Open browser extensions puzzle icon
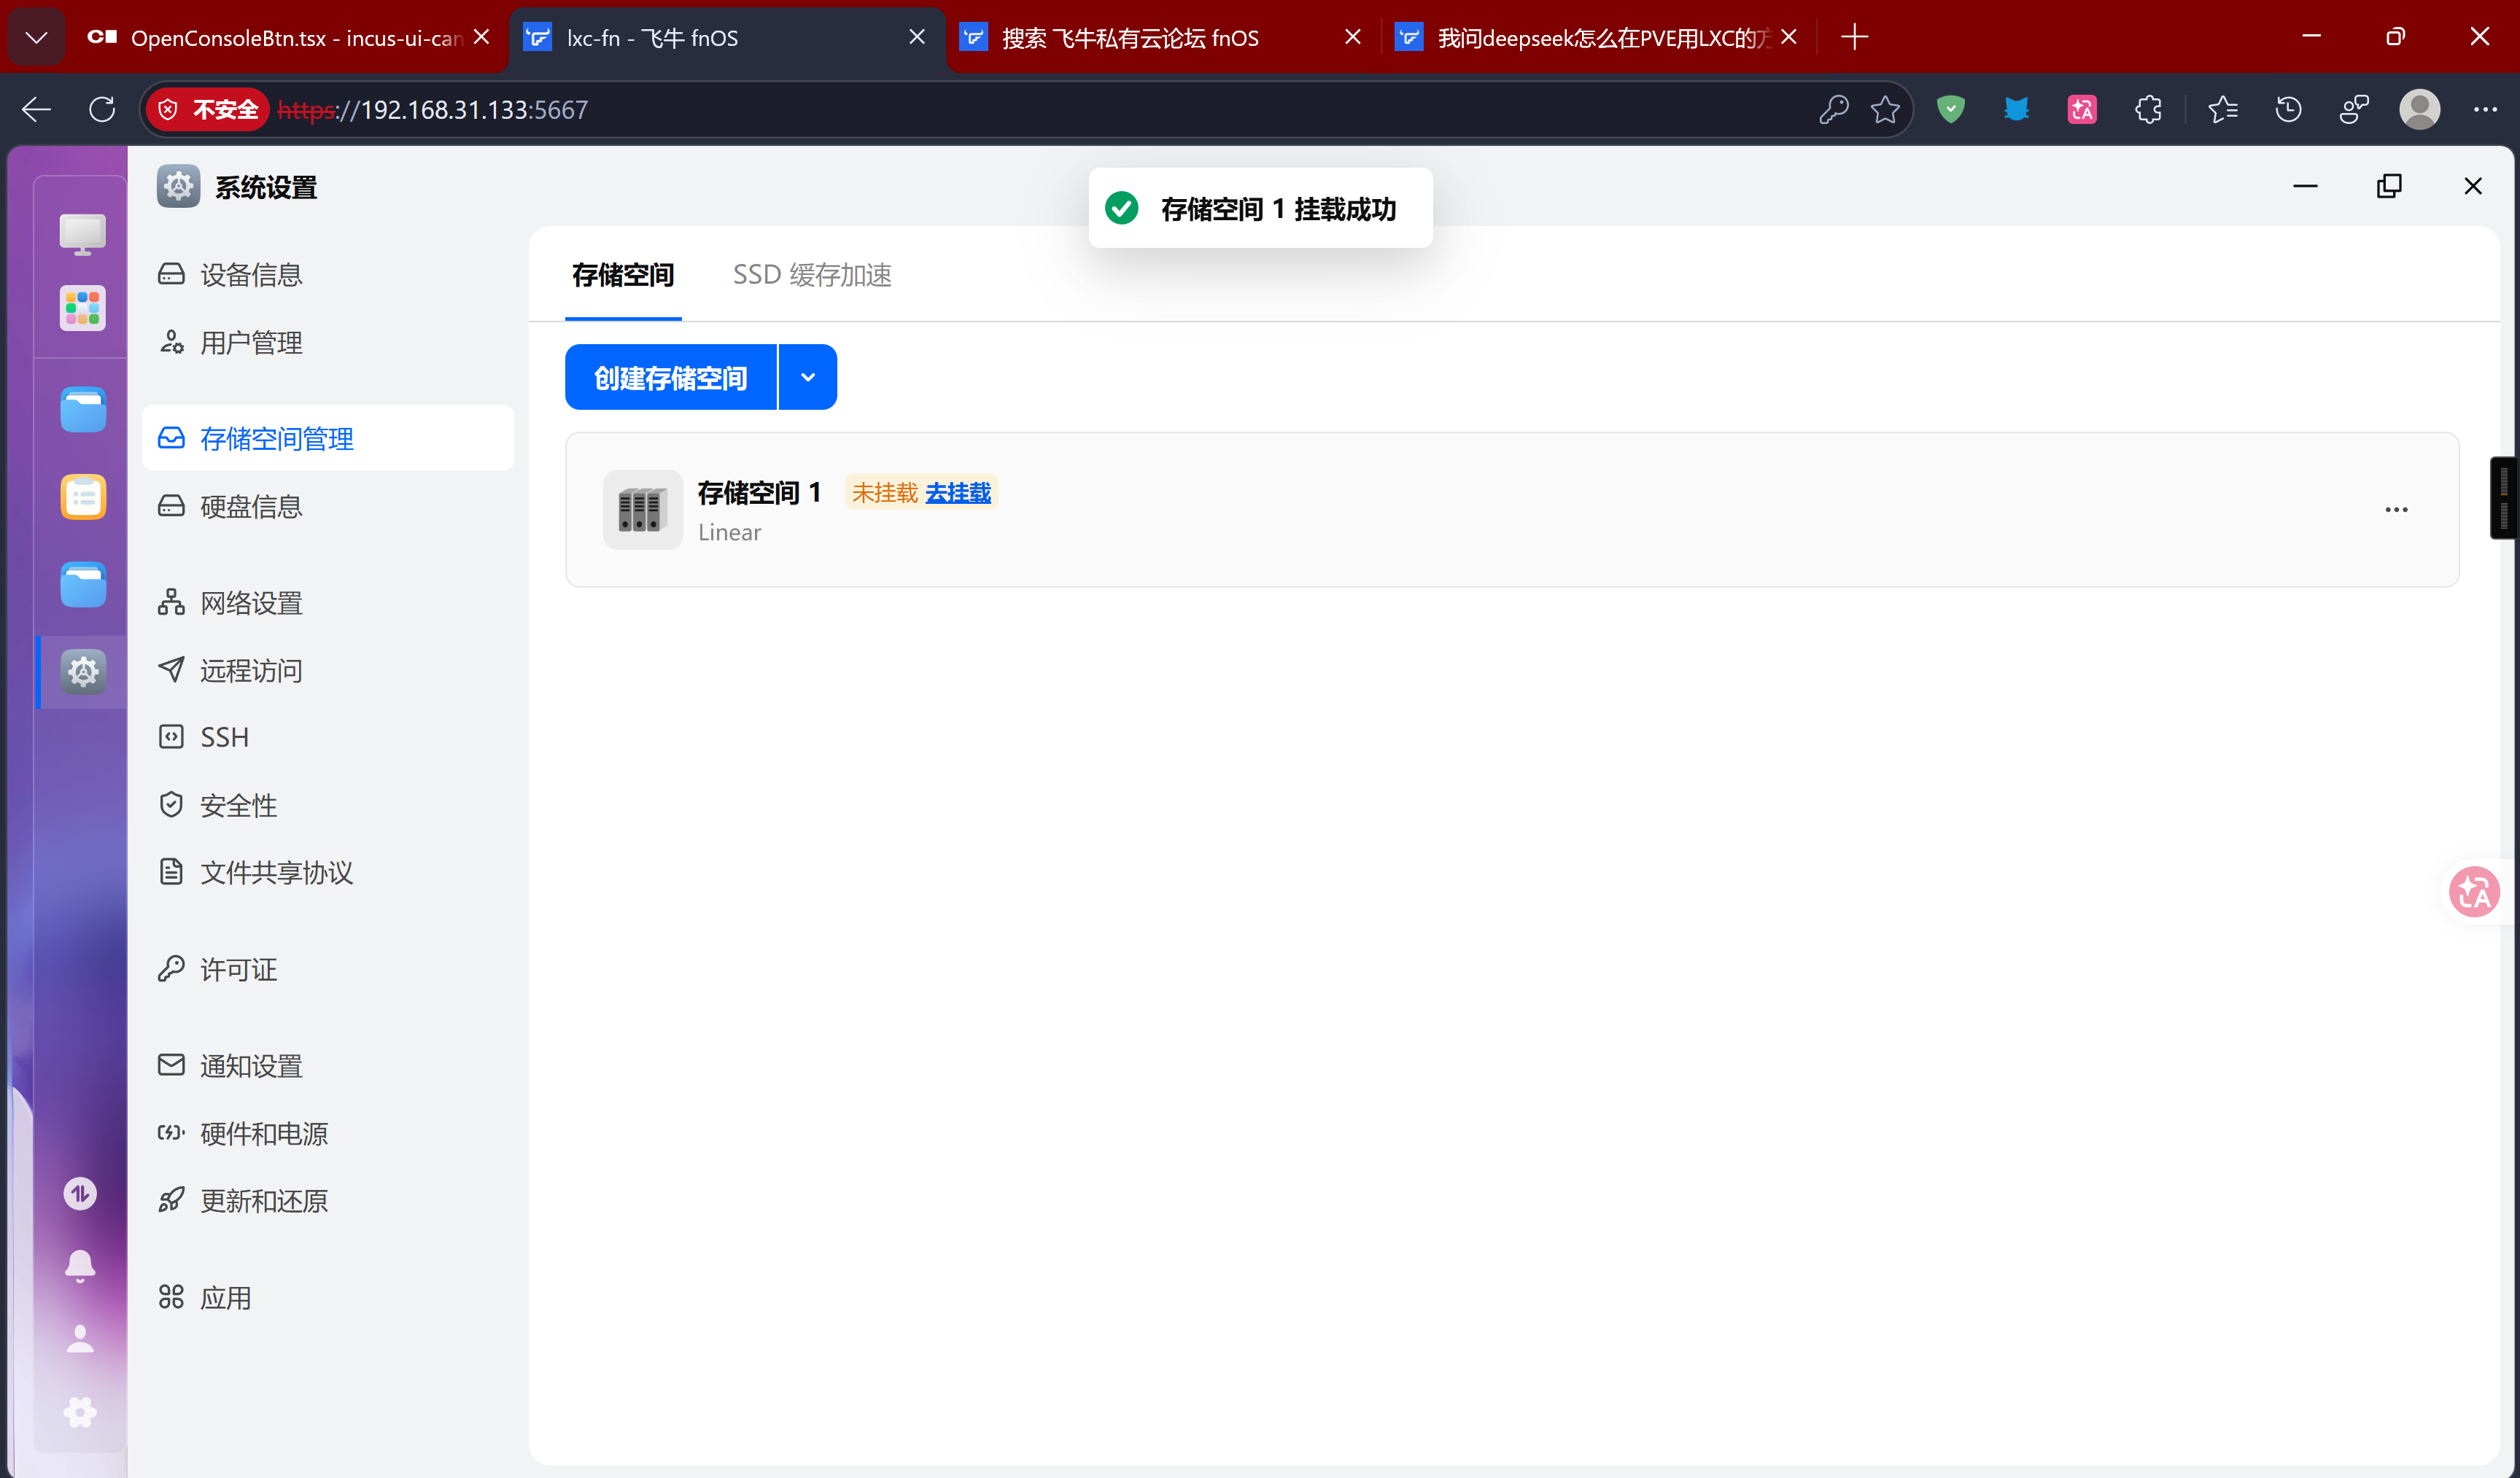 point(2148,109)
